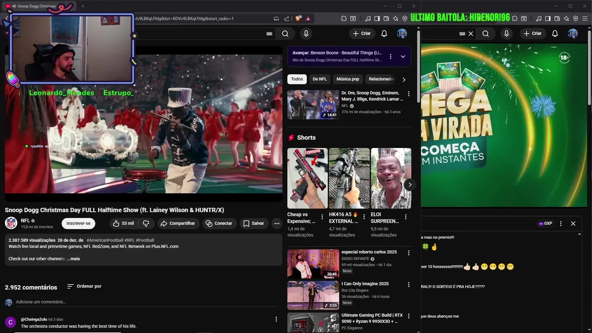The width and height of the screenshot is (592, 333).
Task: Toggle the sidebar panel icon in left window
Action: tap(377, 18)
